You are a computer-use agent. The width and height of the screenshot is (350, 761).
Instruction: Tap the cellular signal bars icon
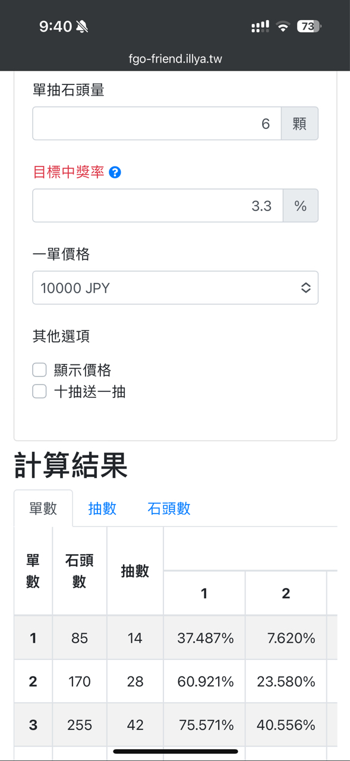(x=260, y=26)
